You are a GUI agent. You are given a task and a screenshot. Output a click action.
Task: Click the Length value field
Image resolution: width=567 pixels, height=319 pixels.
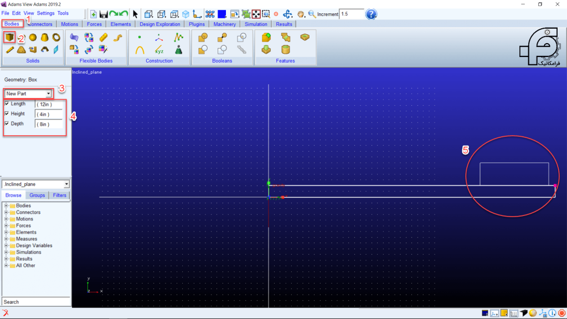click(49, 104)
